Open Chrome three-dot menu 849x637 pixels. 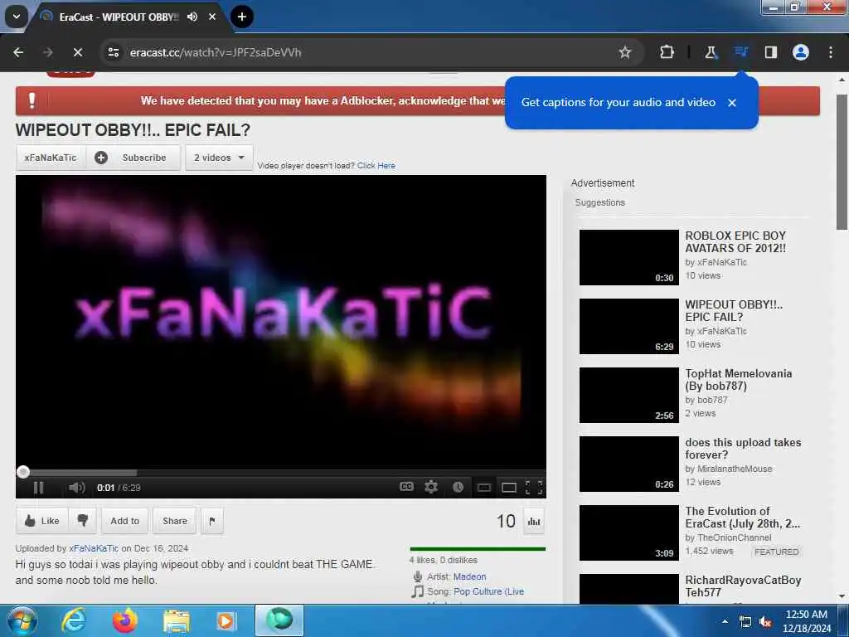coord(831,52)
